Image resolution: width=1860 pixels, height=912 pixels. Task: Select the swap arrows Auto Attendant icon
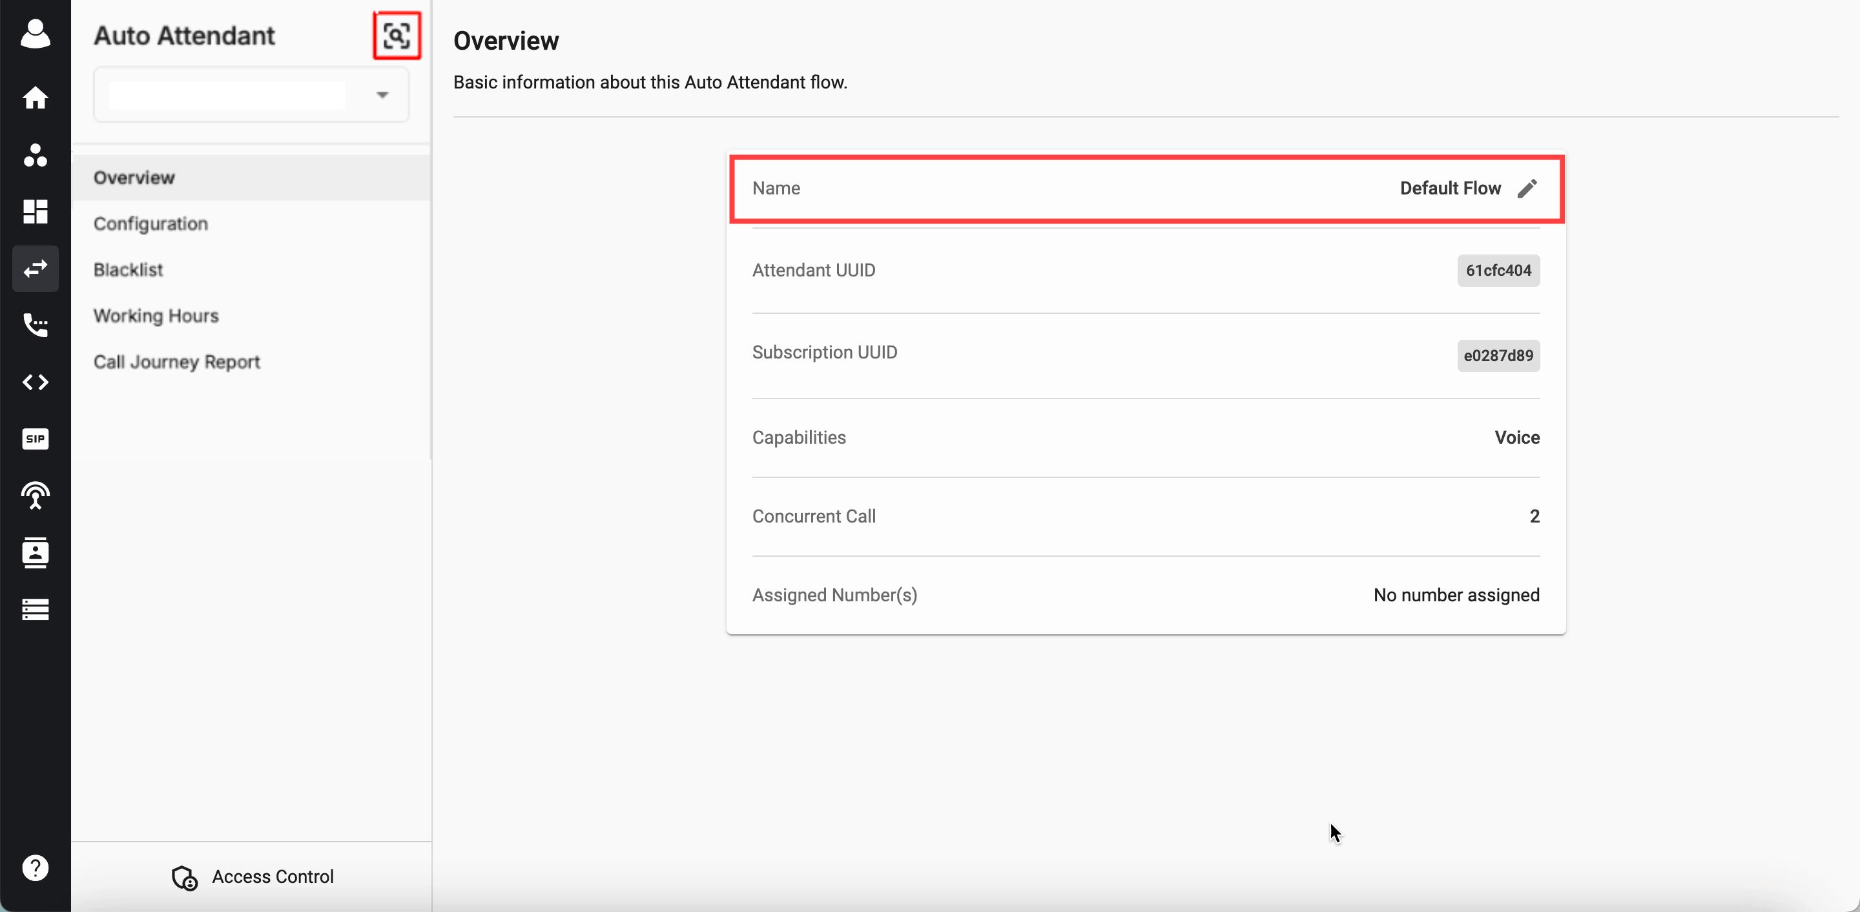point(36,269)
